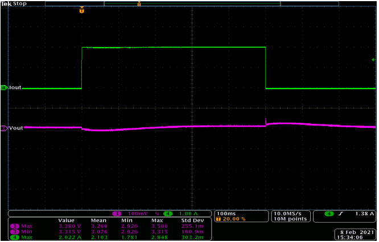
Task: Click the orange trigger position marker T
Action: (82, 11)
